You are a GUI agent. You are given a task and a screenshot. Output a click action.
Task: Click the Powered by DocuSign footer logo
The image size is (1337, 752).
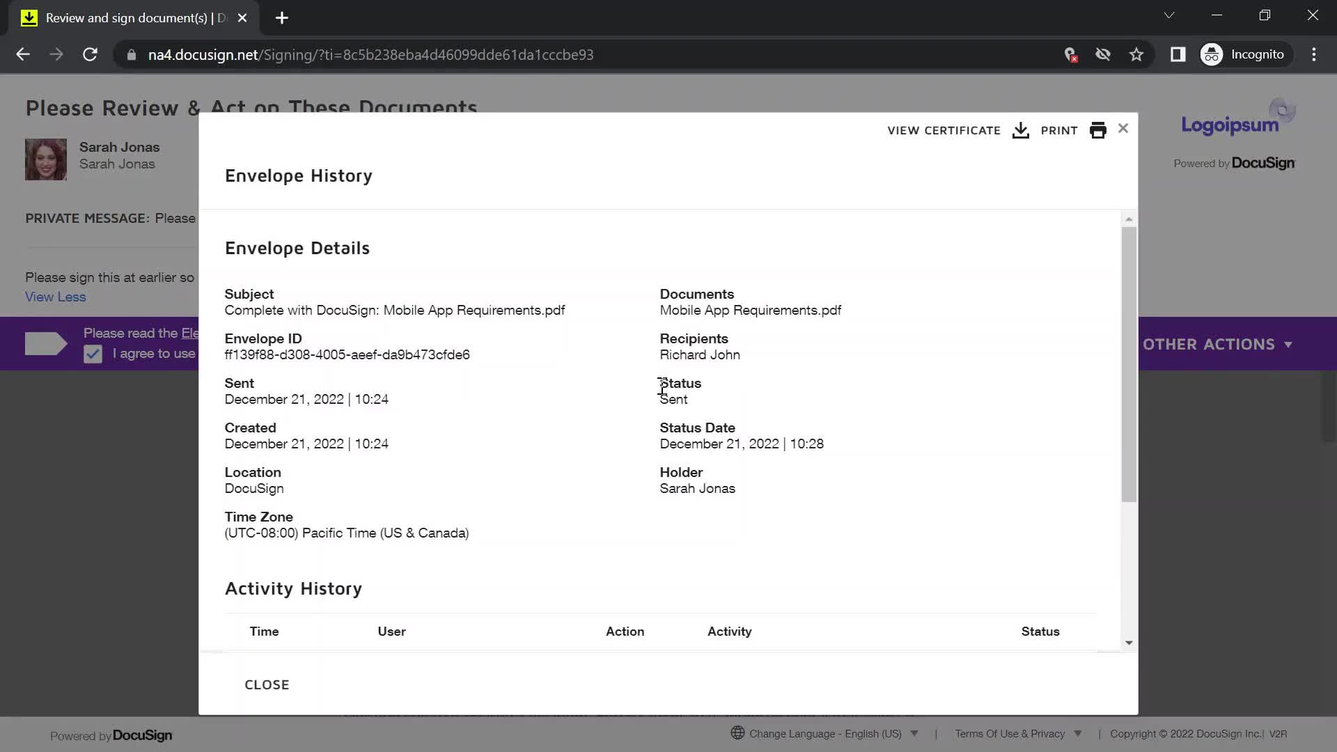111,735
